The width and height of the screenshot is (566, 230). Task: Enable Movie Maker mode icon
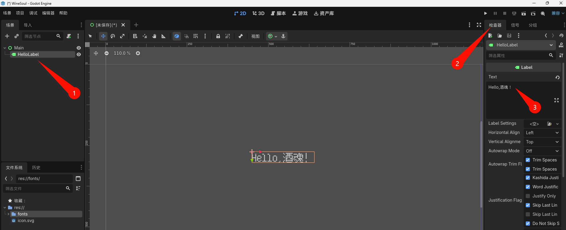(543, 13)
